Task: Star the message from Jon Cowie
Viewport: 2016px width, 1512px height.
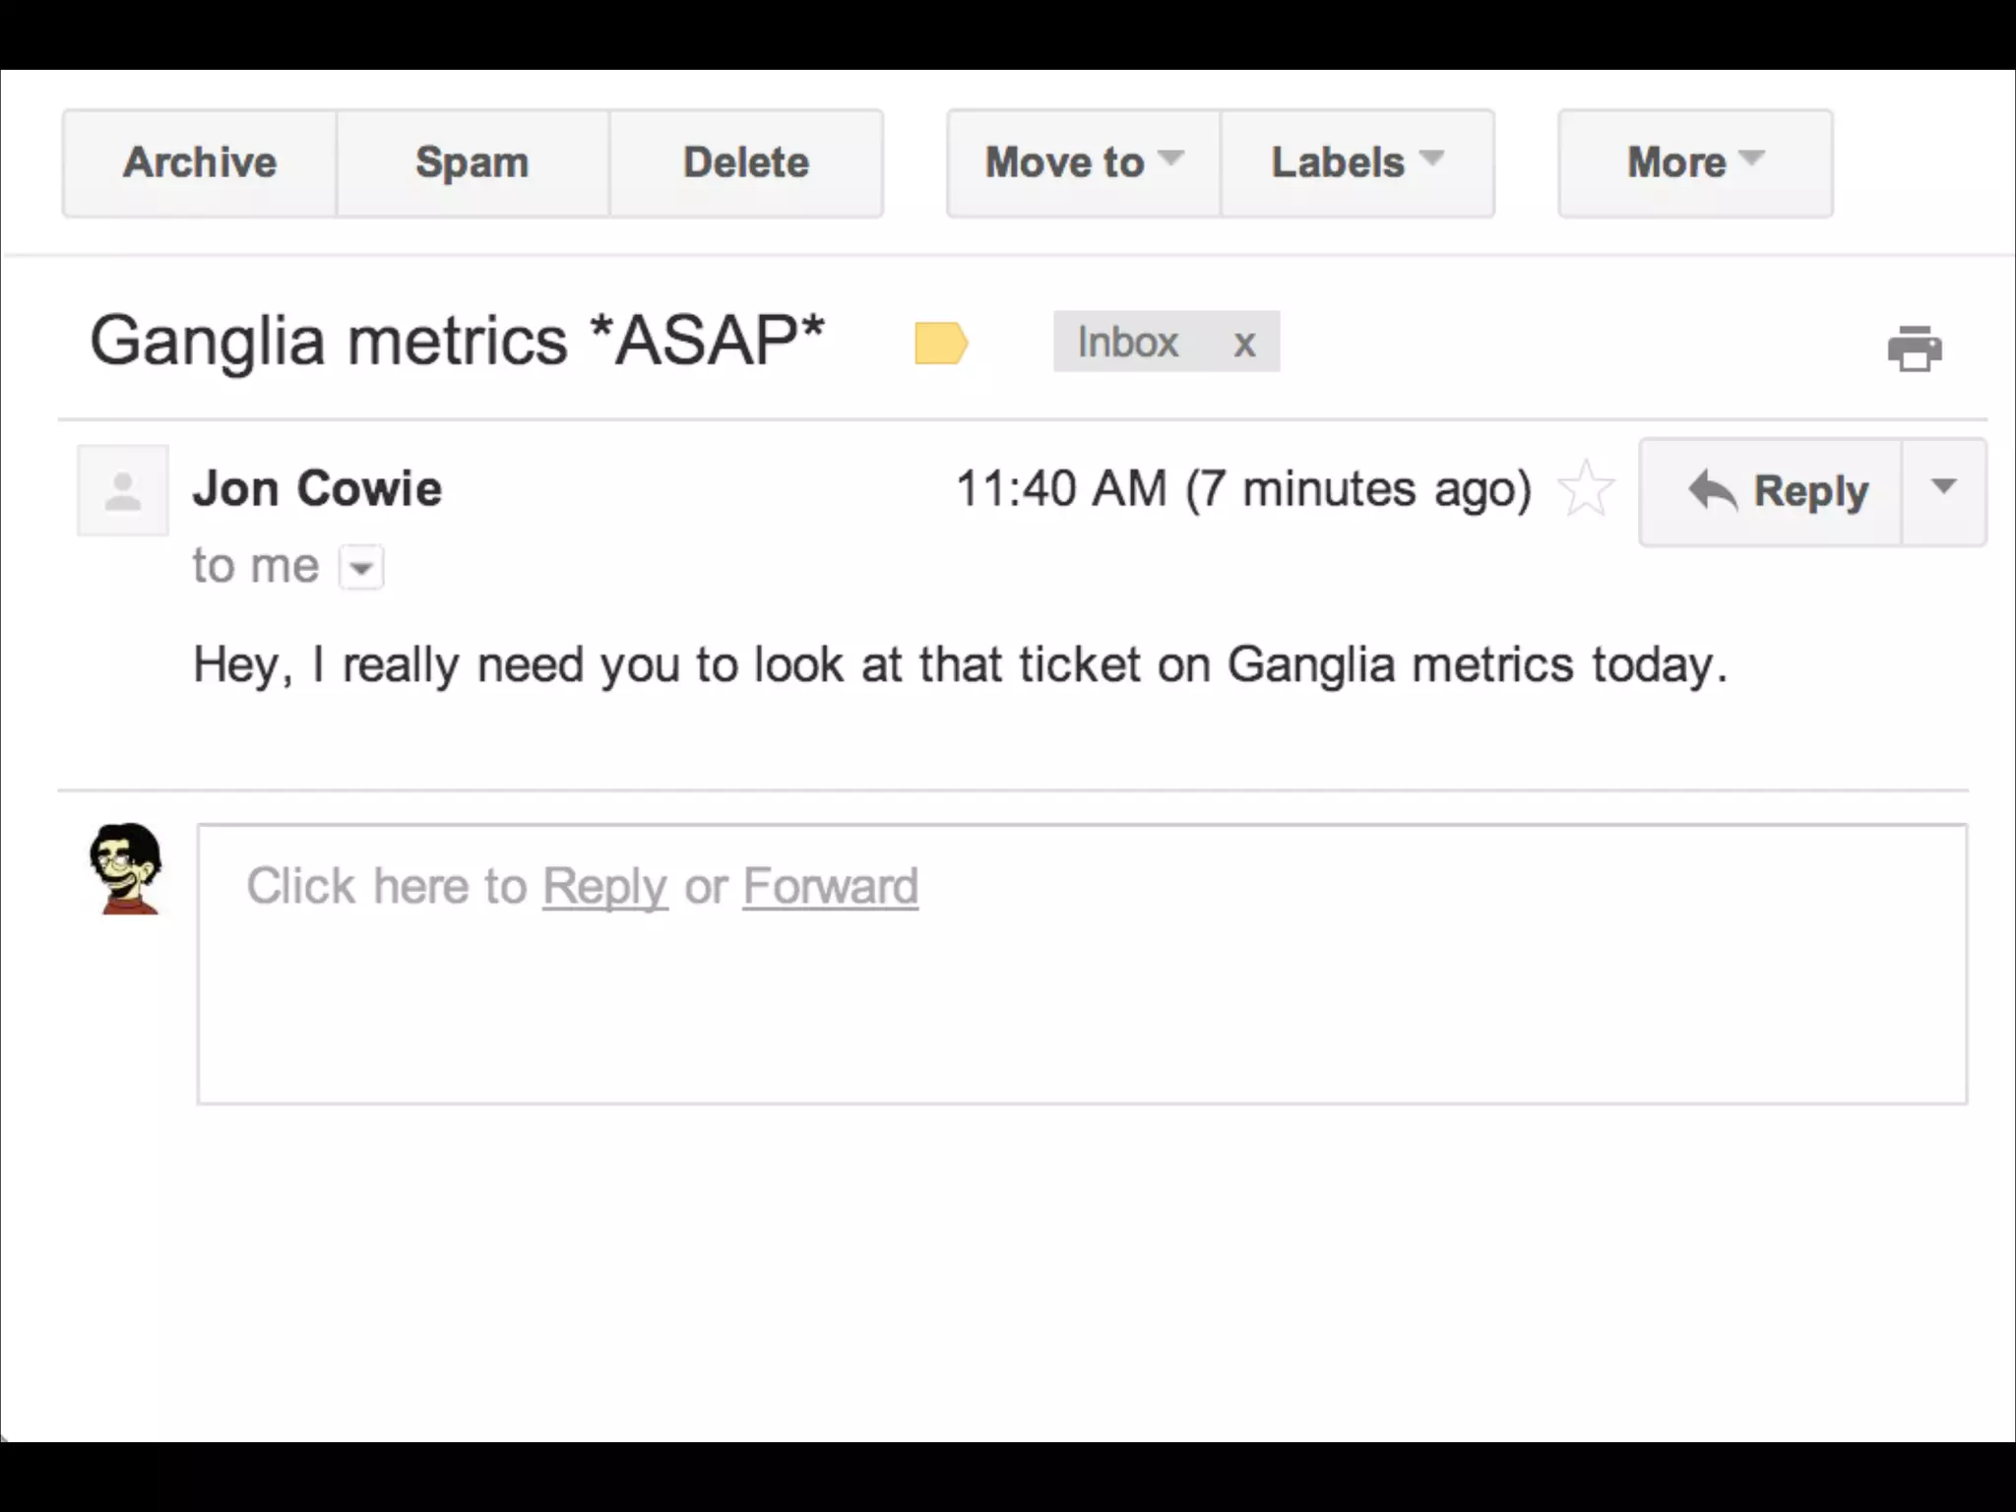Action: (1586, 489)
